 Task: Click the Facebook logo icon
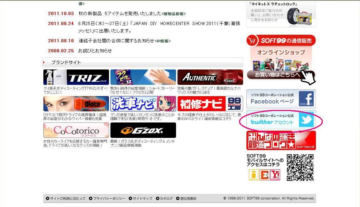[306, 99]
